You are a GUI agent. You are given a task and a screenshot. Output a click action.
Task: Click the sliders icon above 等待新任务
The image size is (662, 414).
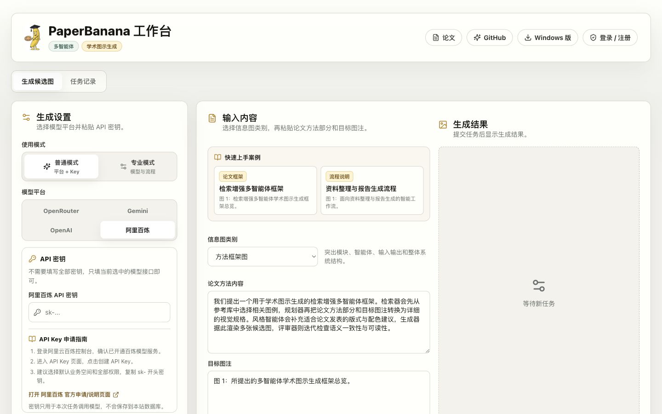[539, 286]
